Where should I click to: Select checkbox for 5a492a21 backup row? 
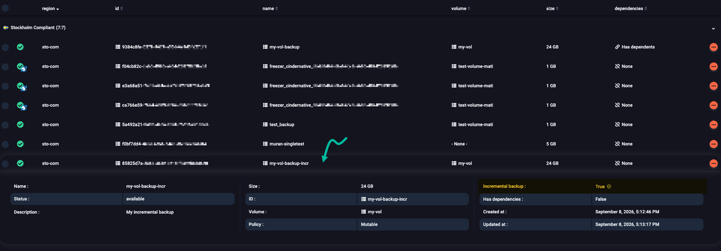pos(5,125)
